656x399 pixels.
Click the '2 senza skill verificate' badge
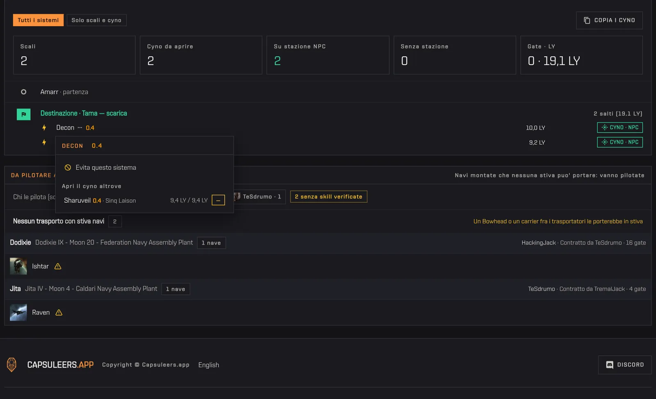point(328,197)
